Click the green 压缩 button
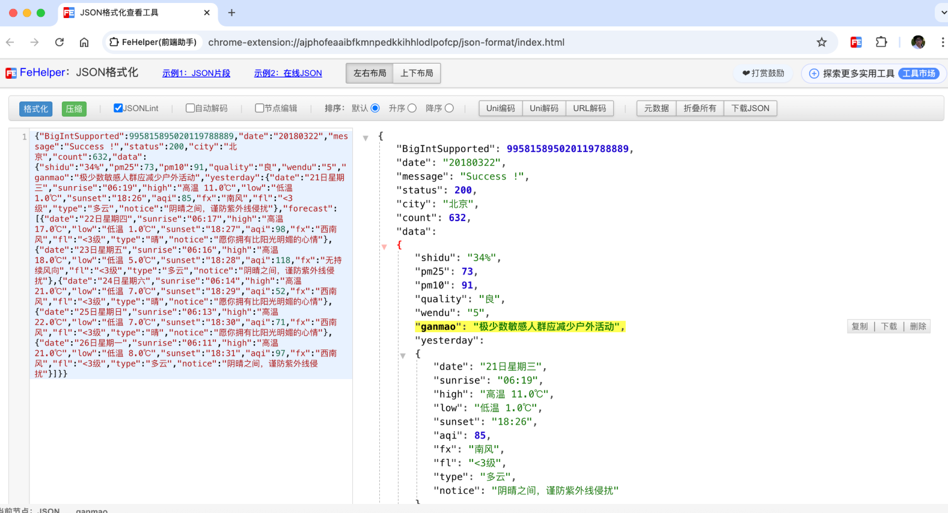This screenshot has height=513, width=948. click(74, 109)
